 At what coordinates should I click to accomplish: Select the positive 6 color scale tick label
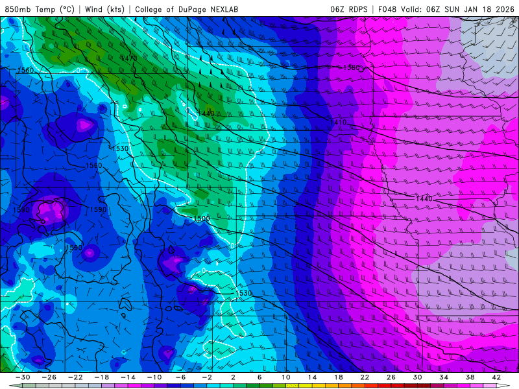coord(259,377)
